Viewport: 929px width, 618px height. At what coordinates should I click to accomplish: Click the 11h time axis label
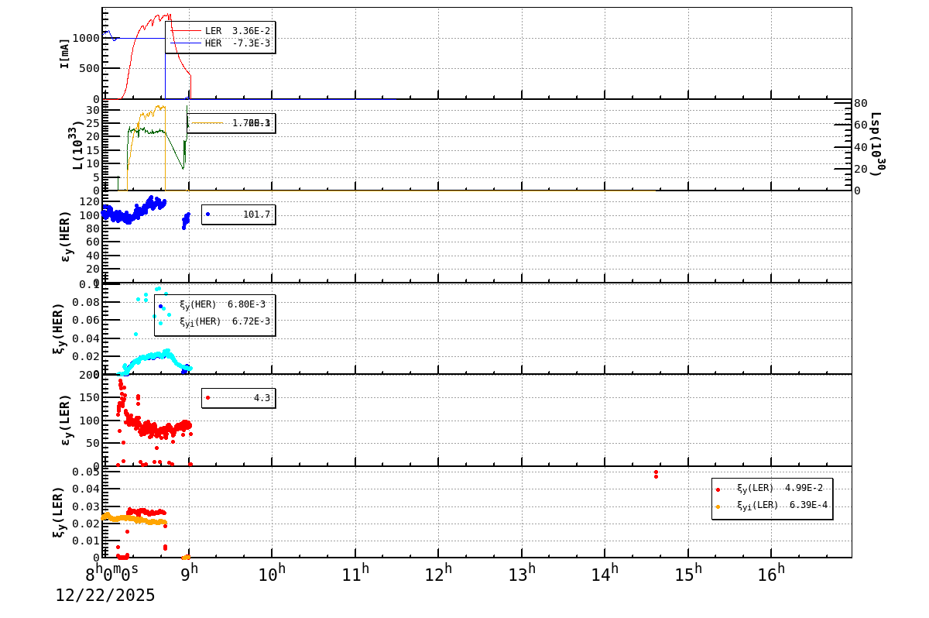pos(356,572)
